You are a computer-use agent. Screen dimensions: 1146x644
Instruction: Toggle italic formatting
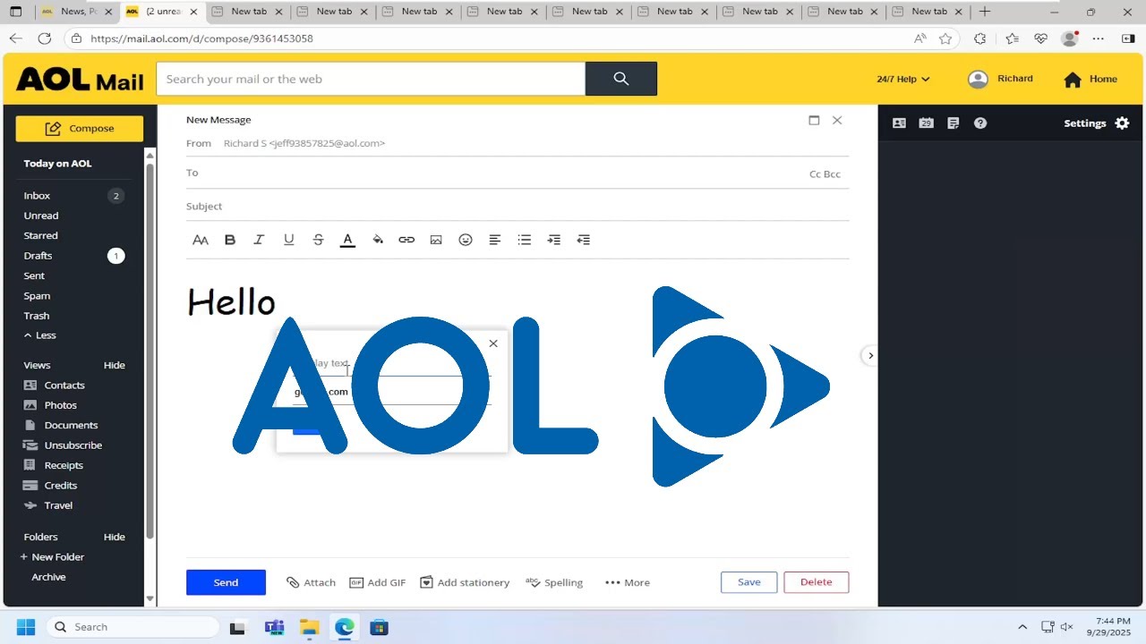[259, 240]
